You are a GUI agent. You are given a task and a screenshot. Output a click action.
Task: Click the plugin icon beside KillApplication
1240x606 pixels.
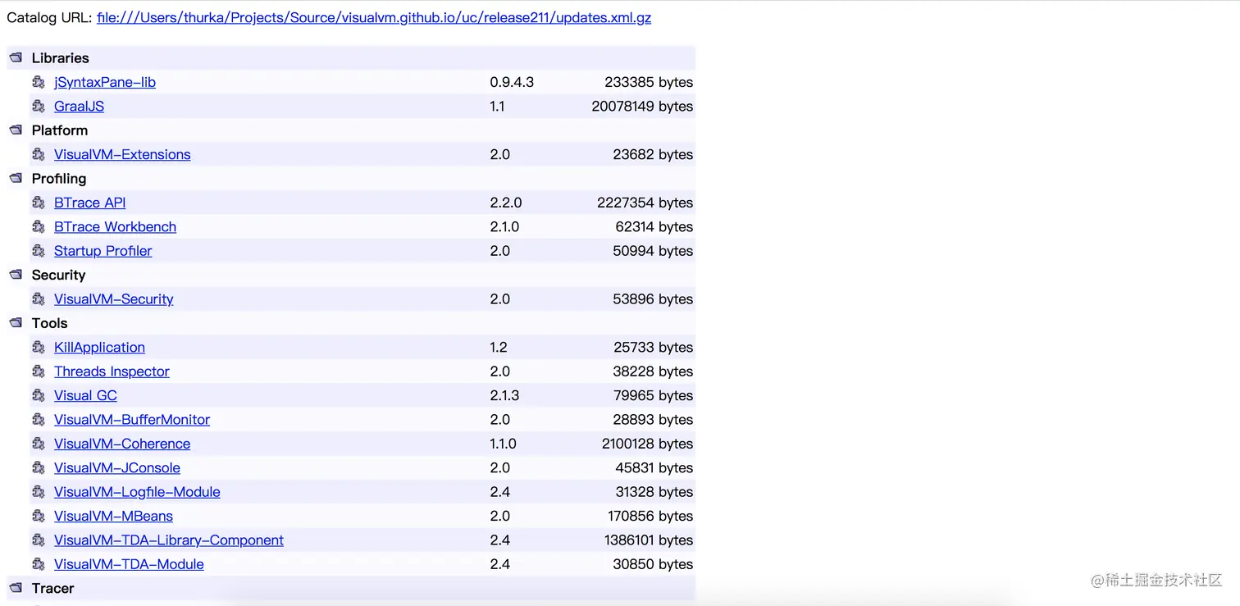click(39, 347)
